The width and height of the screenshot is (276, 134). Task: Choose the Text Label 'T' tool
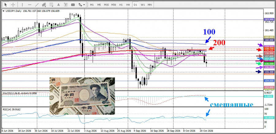(x=66, y=5)
